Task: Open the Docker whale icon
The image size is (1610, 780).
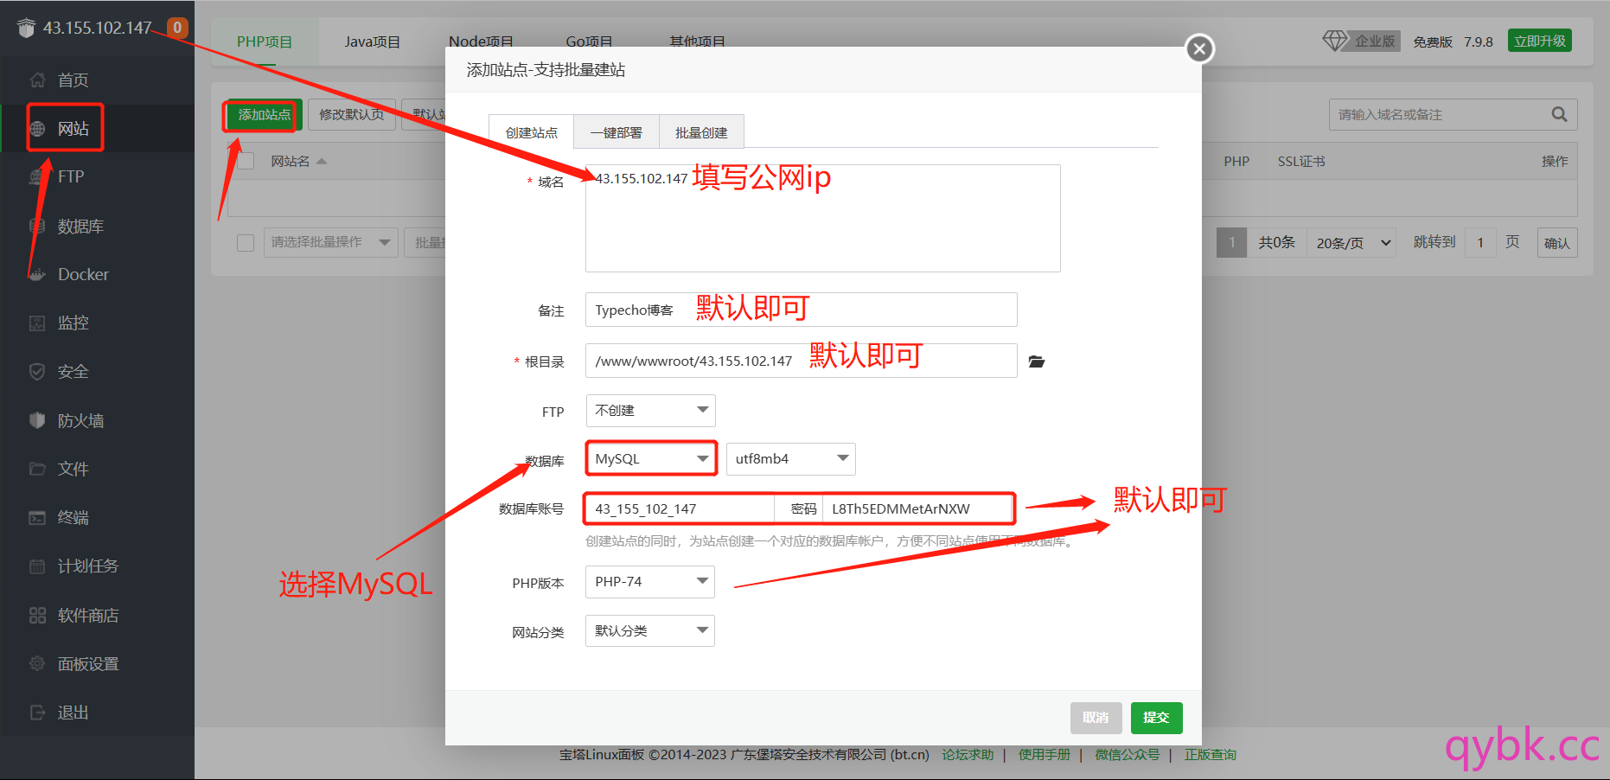Action: tap(37, 275)
